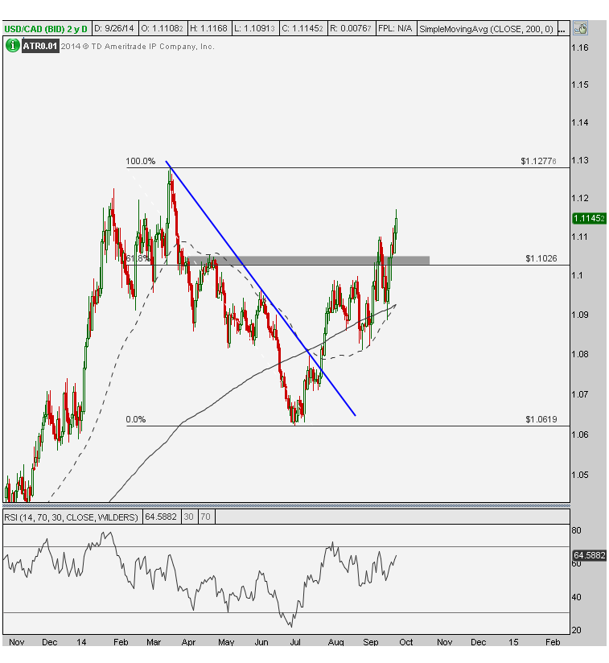Viewport: 609px width, 663px height.
Task: Click the RSI axis tag 64.5882
Action: pyautogui.click(x=589, y=555)
